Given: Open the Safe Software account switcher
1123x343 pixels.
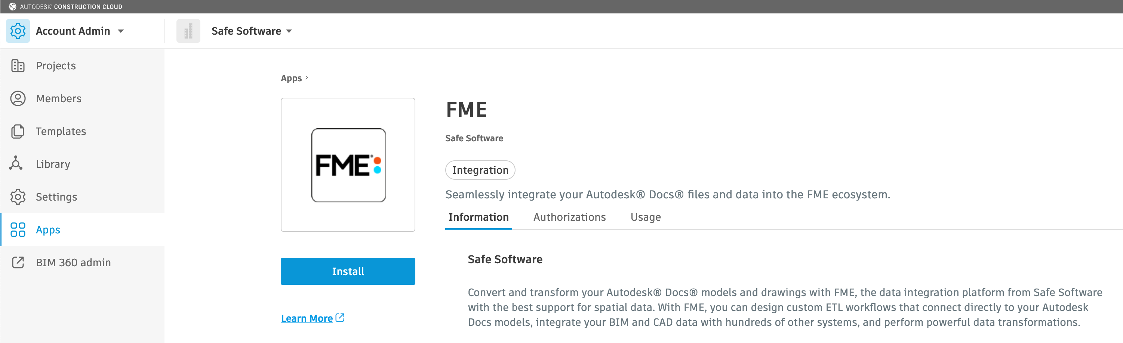Looking at the screenshot, I should (289, 31).
